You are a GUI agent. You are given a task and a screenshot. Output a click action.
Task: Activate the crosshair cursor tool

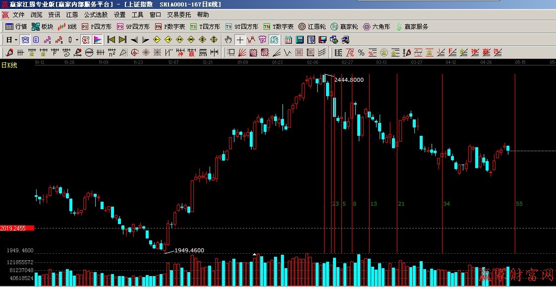tap(240, 40)
